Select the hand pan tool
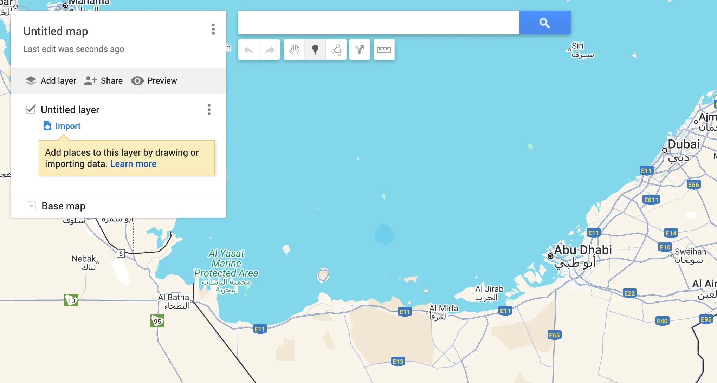This screenshot has width=717, height=383. pyautogui.click(x=294, y=50)
